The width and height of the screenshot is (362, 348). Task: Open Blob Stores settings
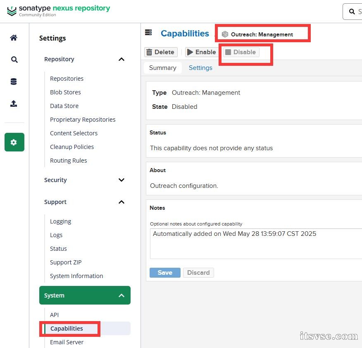(65, 92)
